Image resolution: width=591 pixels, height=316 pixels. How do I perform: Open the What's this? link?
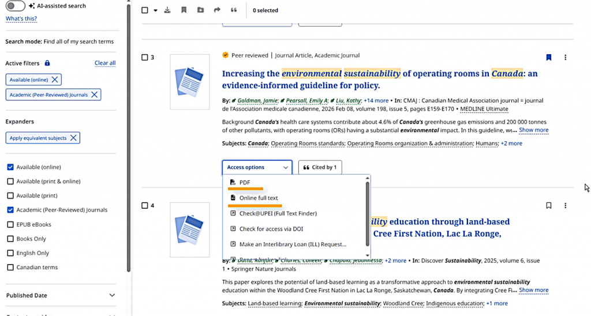point(21,18)
